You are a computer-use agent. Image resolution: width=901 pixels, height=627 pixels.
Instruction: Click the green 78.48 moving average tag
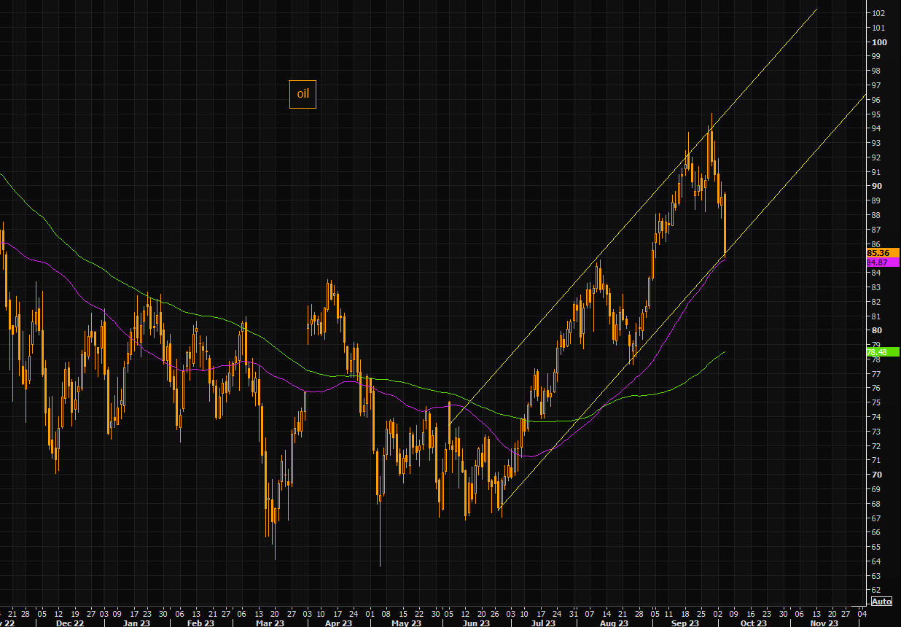coord(882,352)
